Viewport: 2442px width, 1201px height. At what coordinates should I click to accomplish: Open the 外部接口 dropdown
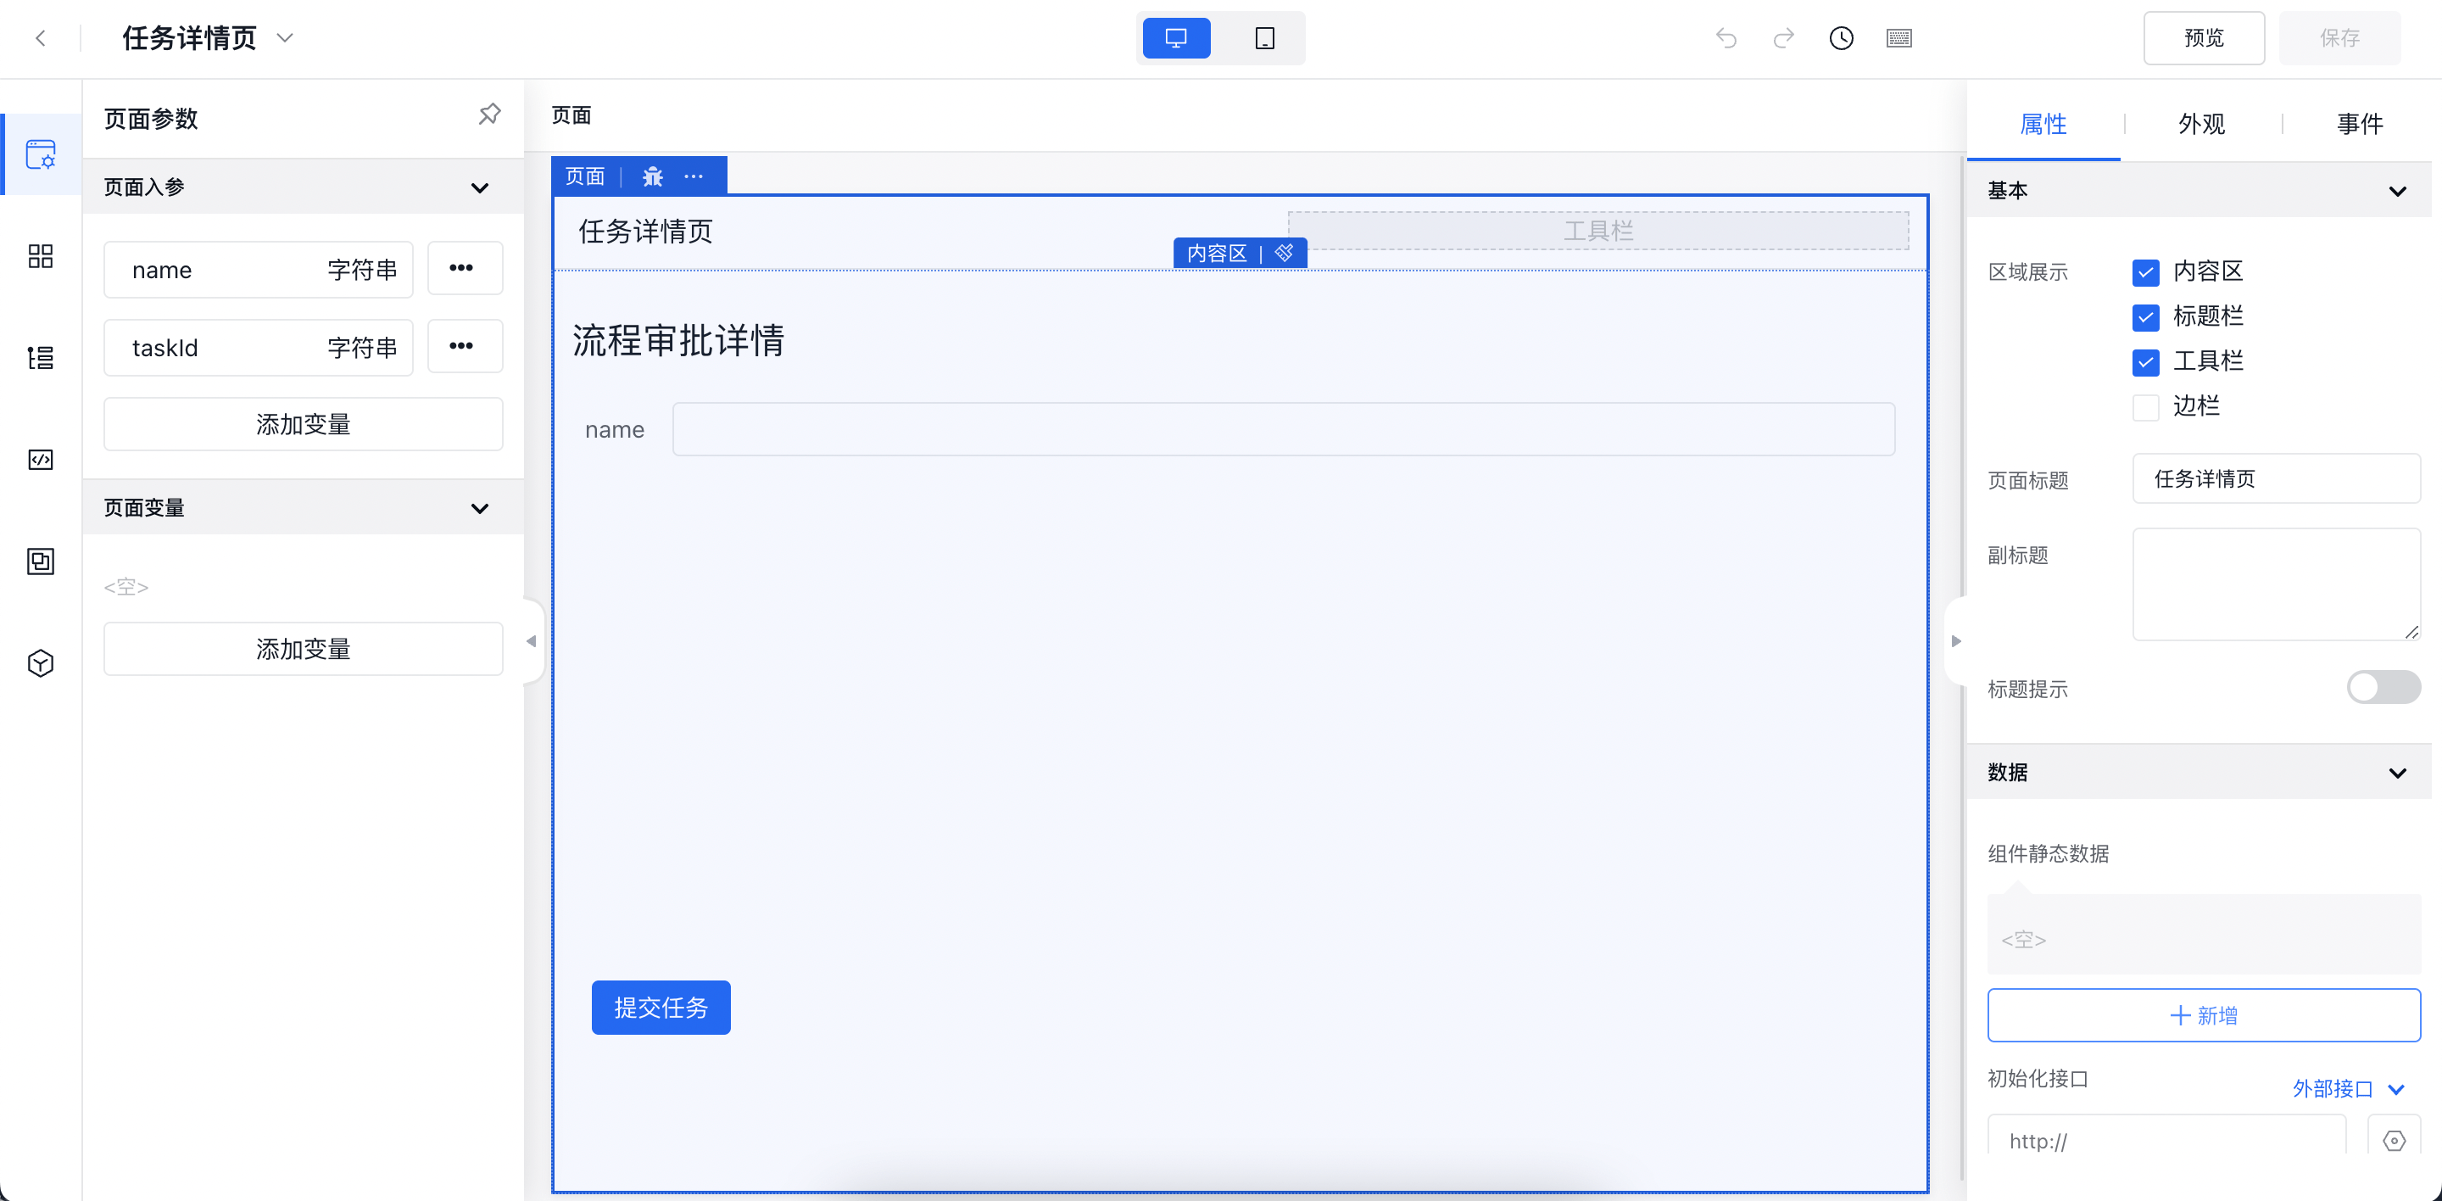click(2348, 1088)
